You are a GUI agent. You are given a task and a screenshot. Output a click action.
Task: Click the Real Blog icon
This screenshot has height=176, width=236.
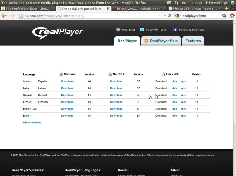coord(118,30)
